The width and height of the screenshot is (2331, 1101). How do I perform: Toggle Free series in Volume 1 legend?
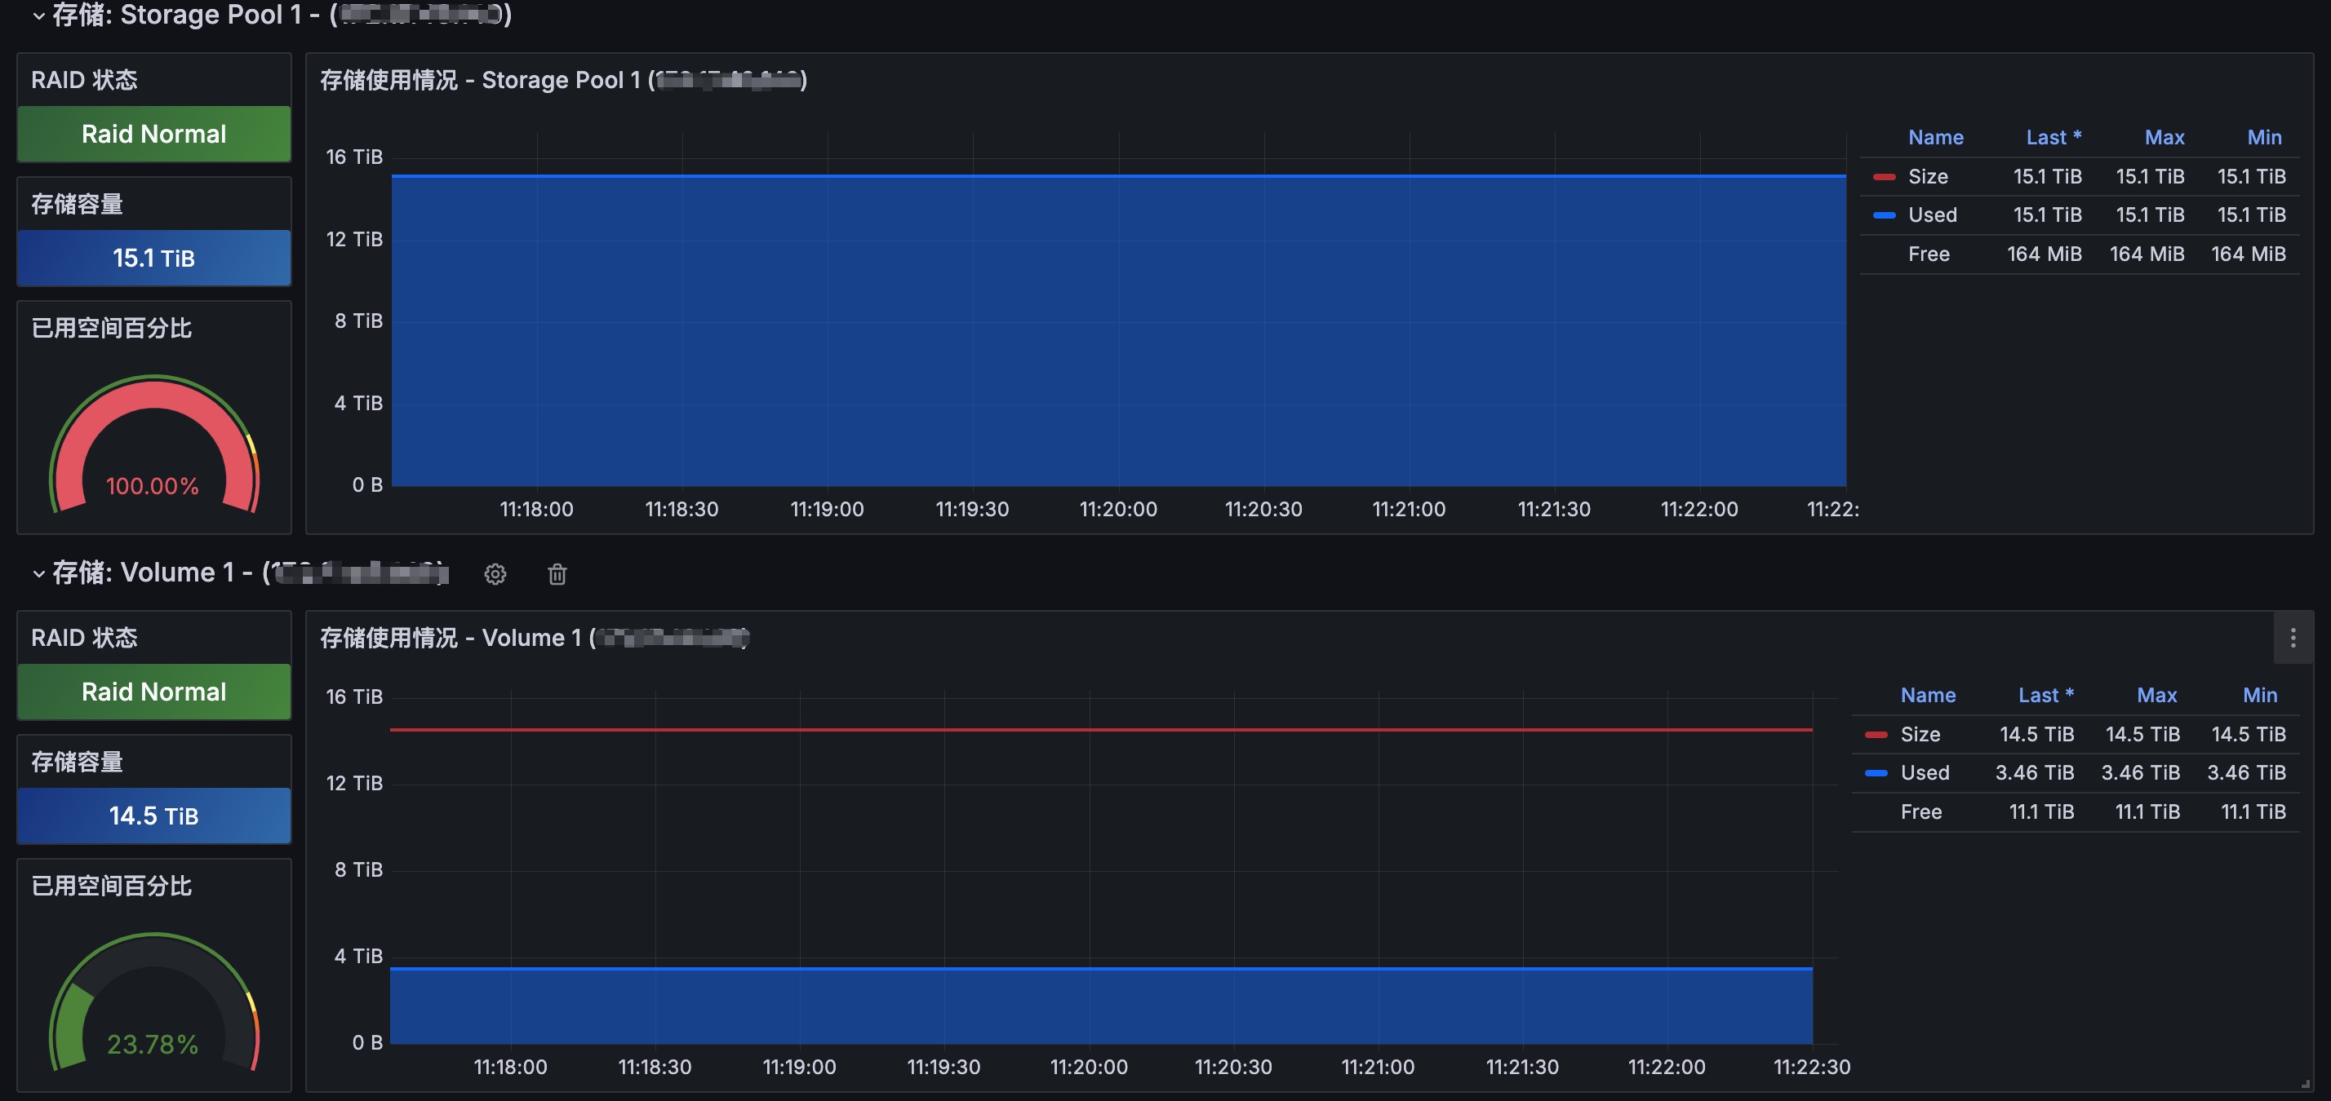point(1920,811)
